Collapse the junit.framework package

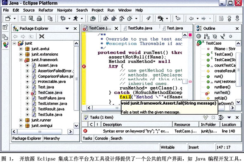tap(21, 60)
